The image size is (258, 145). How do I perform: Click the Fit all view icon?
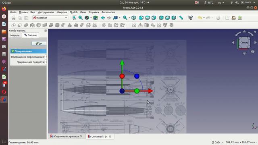click(74, 18)
